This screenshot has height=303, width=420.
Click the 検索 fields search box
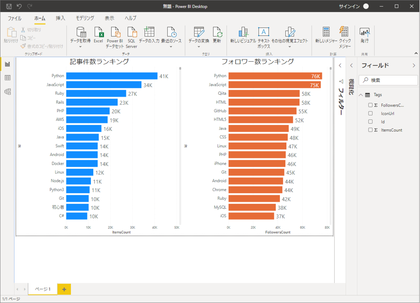[x=388, y=80]
